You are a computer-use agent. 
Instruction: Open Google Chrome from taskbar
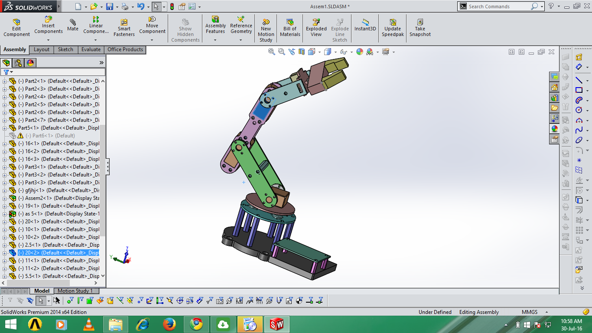(196, 324)
